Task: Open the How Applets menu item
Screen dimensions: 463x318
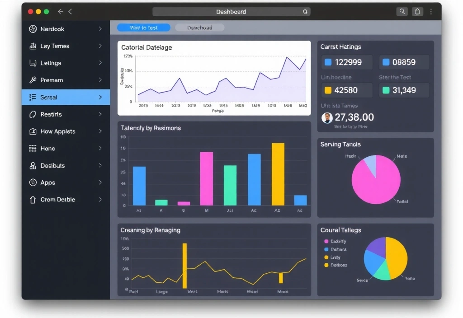Action: 58,131
